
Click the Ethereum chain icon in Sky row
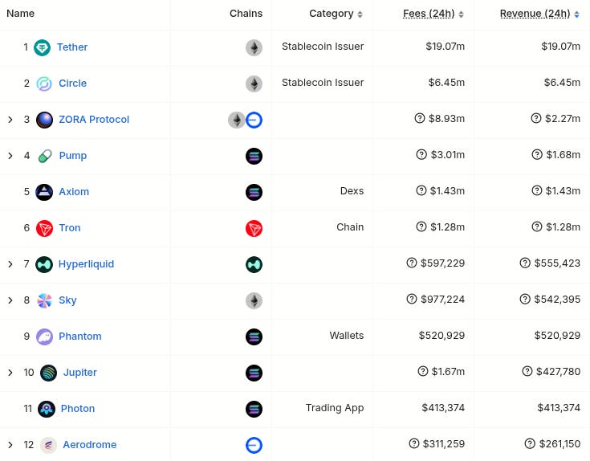(x=254, y=300)
